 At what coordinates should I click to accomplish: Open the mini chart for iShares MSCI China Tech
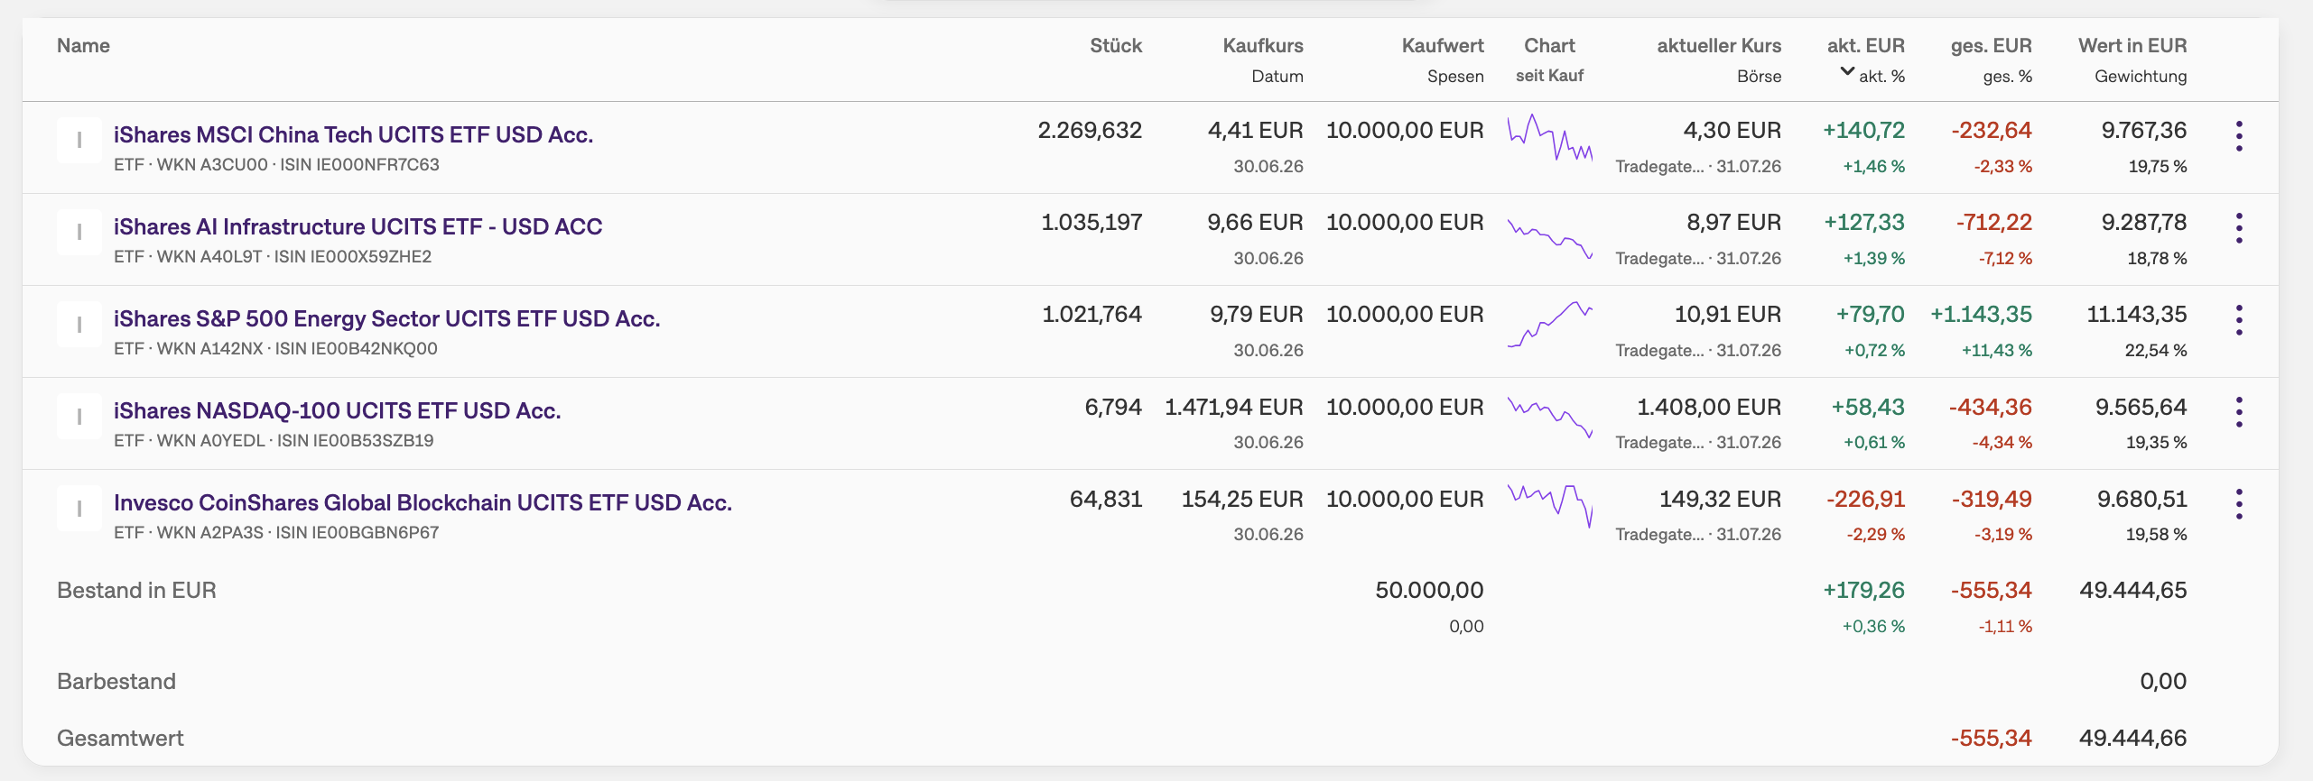(1549, 138)
